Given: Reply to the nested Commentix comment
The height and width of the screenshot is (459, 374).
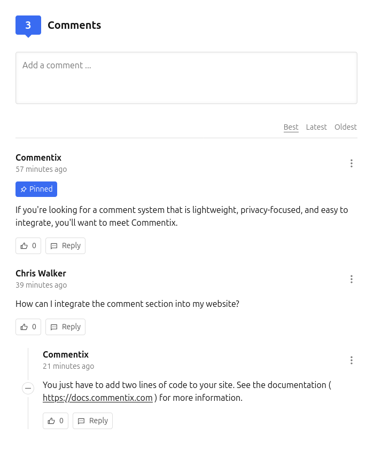Looking at the screenshot, I should [92, 421].
